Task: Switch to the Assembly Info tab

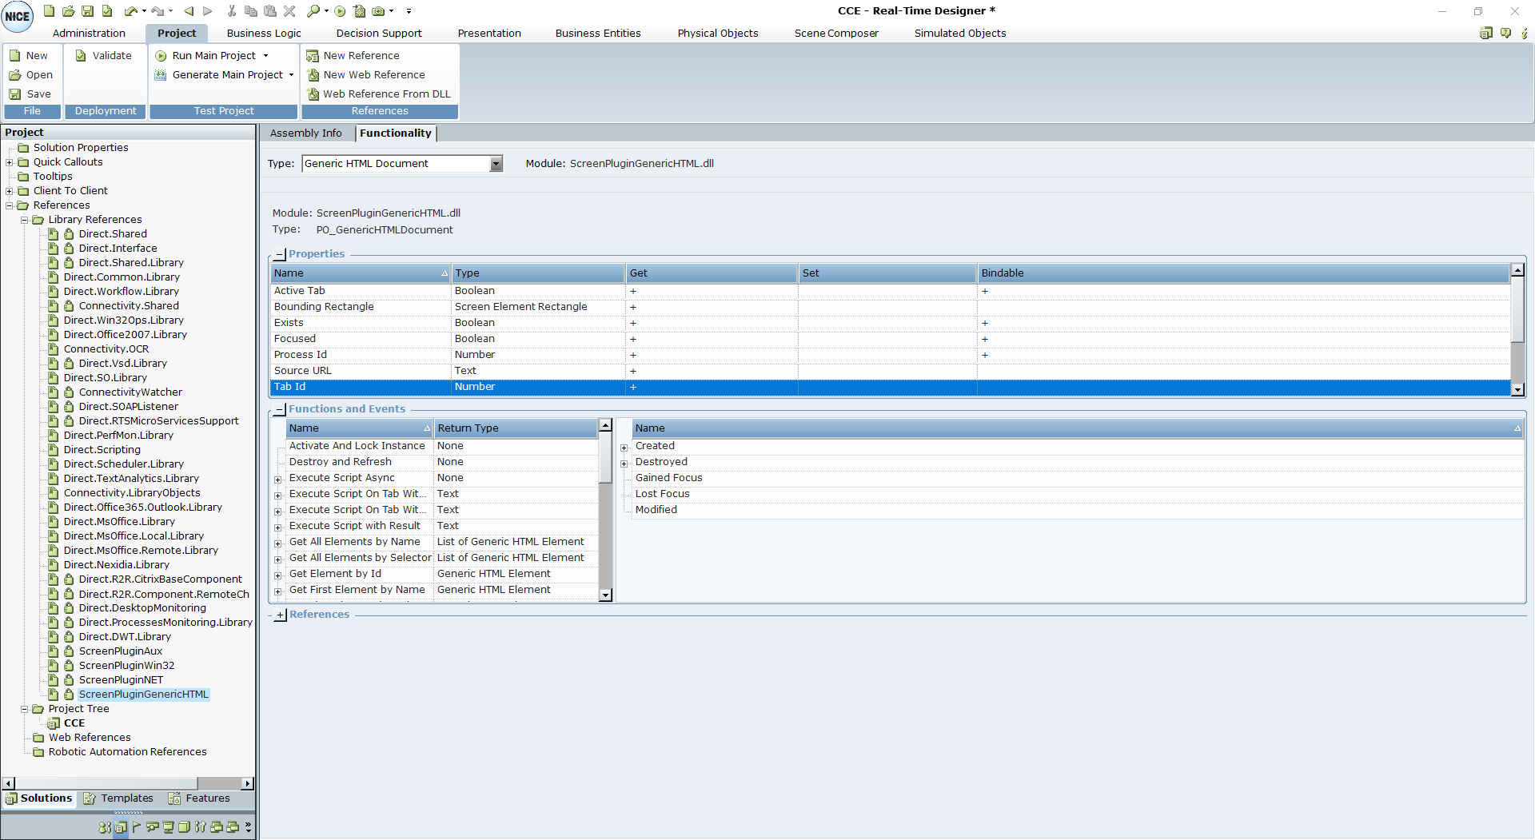Action: click(x=305, y=133)
